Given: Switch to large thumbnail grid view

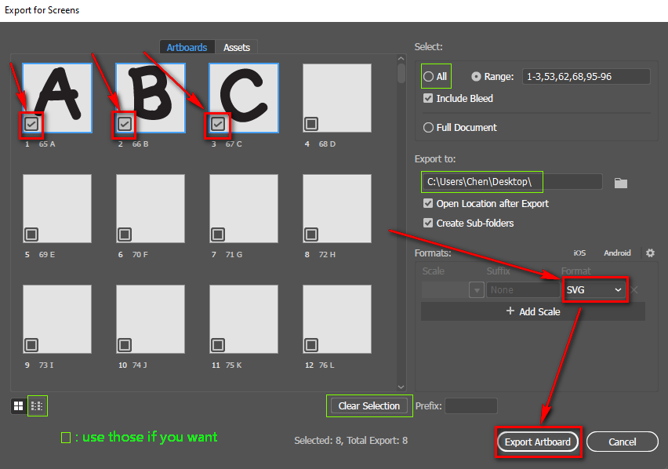Looking at the screenshot, I should pyautogui.click(x=18, y=406).
